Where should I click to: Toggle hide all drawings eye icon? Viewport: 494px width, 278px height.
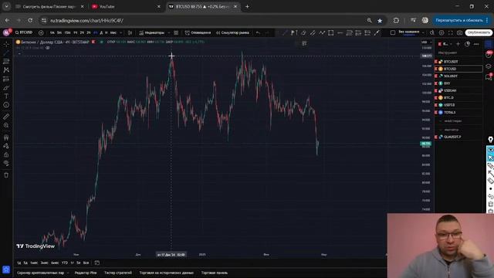[x=6, y=163]
